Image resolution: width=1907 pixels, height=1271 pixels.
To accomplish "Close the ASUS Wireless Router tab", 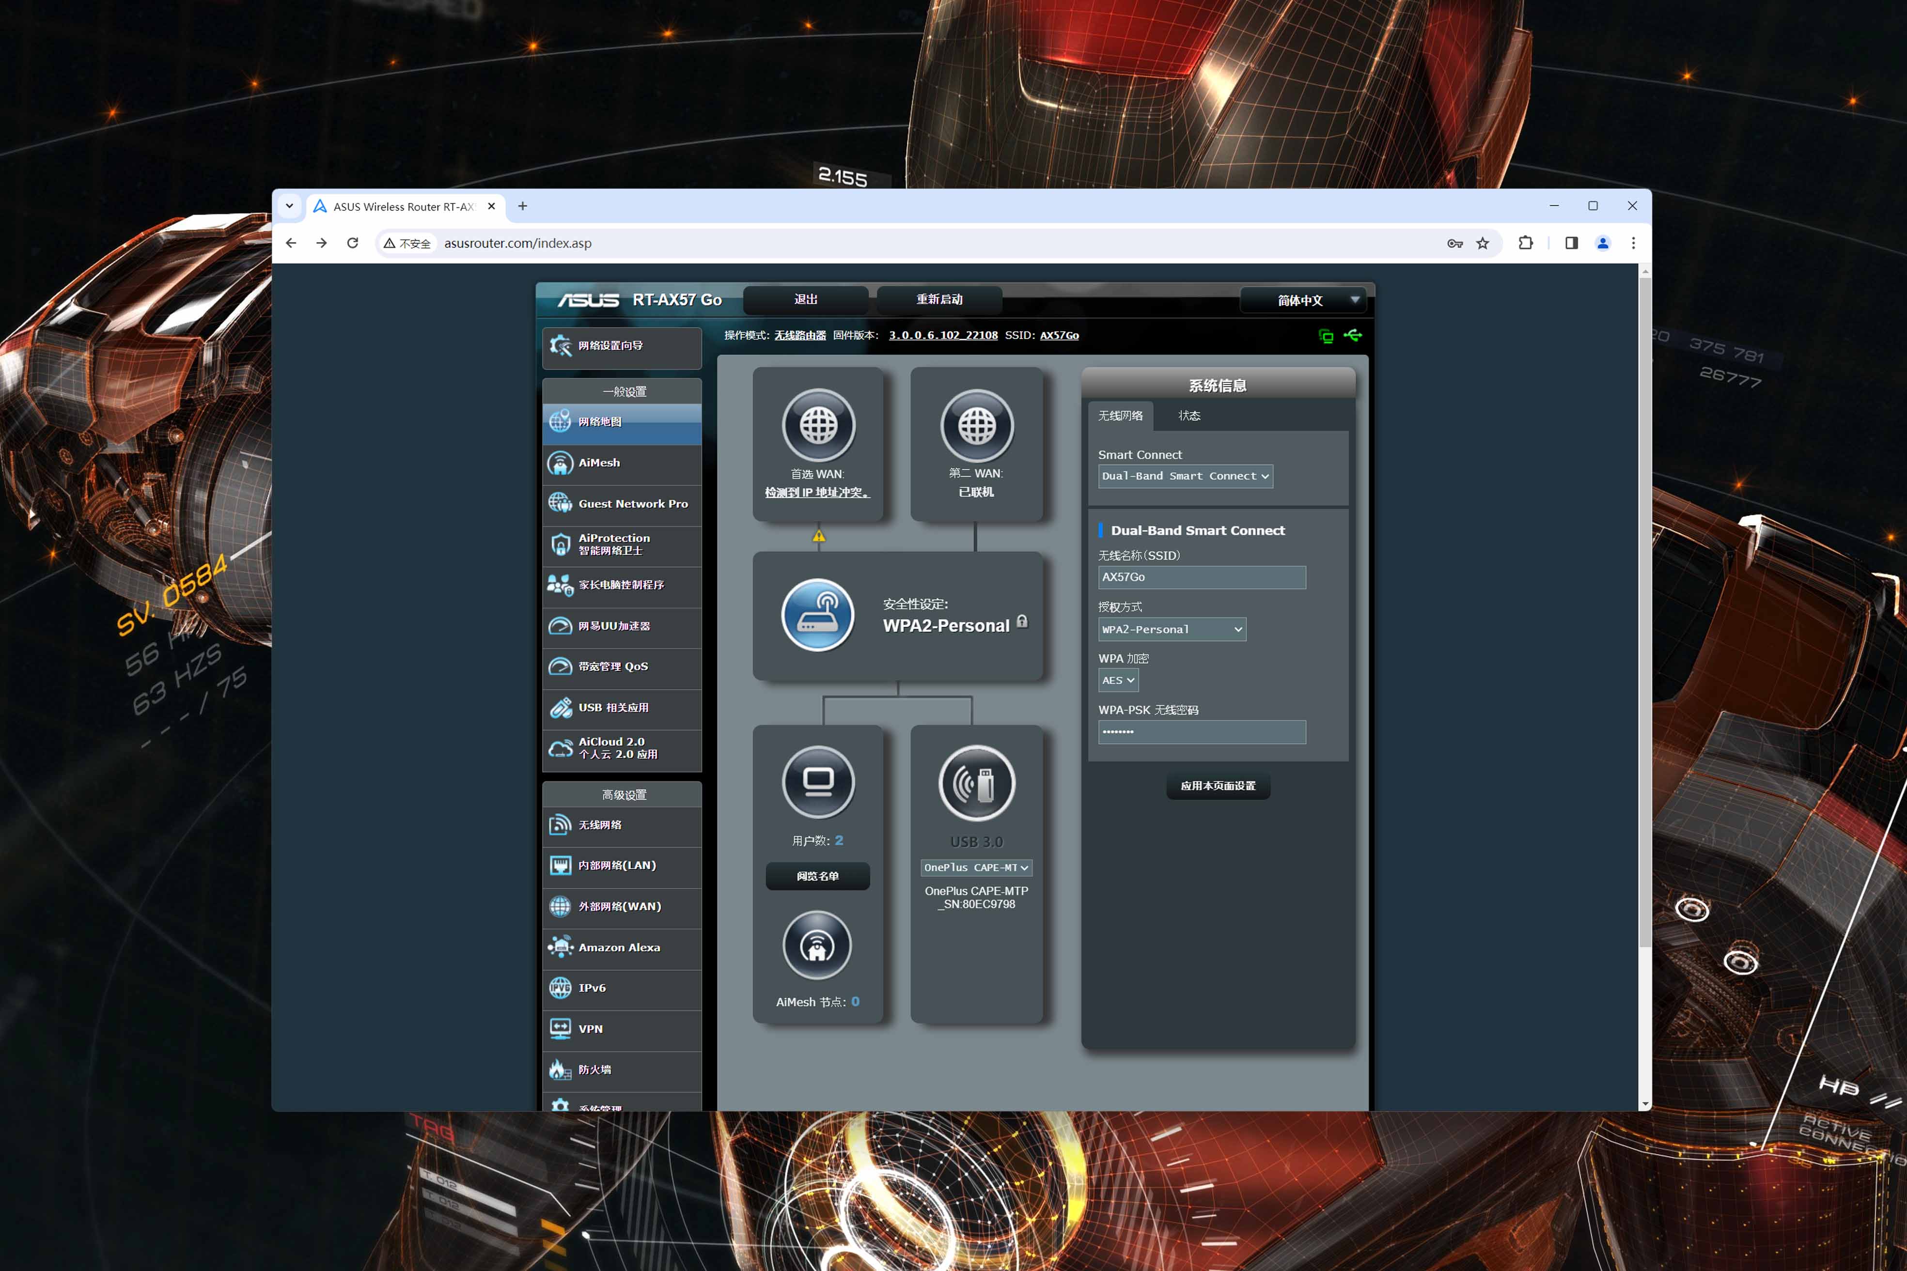I will (491, 207).
